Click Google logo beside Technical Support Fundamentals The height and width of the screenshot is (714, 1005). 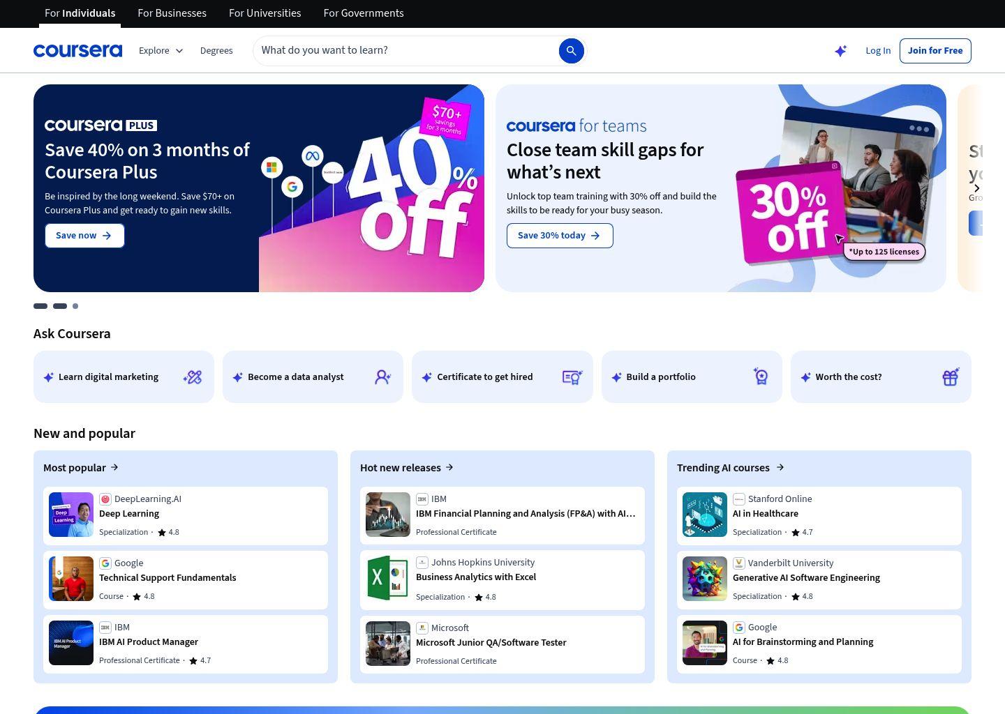105,563
